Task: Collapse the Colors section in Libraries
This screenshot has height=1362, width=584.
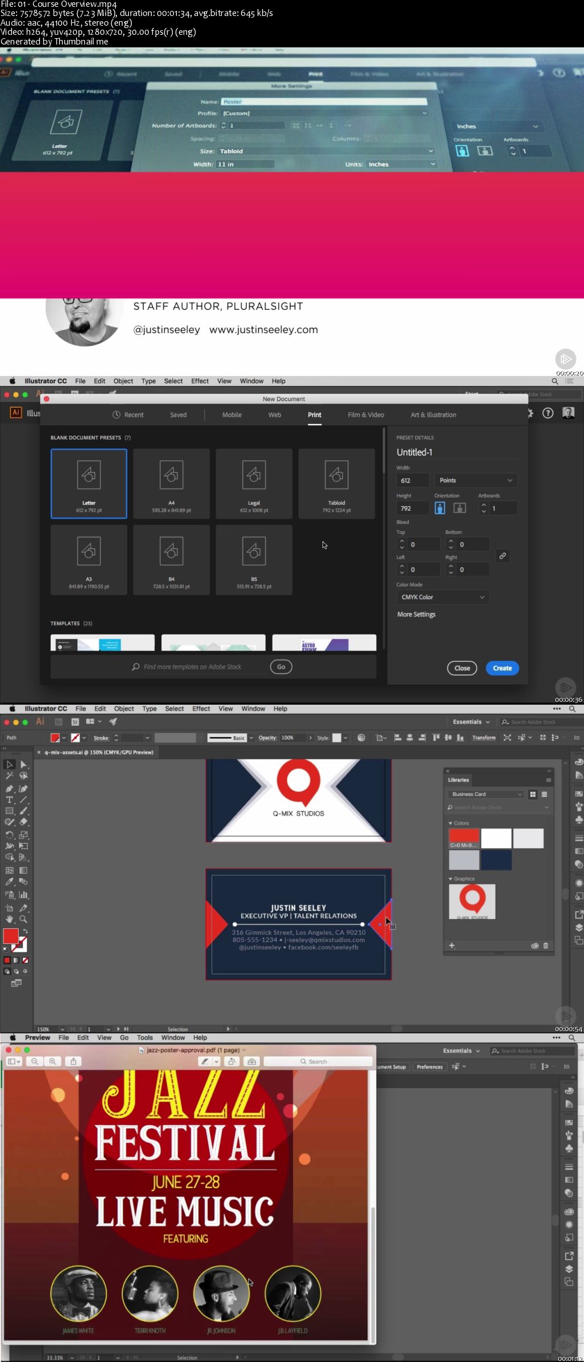Action: pyautogui.click(x=451, y=823)
